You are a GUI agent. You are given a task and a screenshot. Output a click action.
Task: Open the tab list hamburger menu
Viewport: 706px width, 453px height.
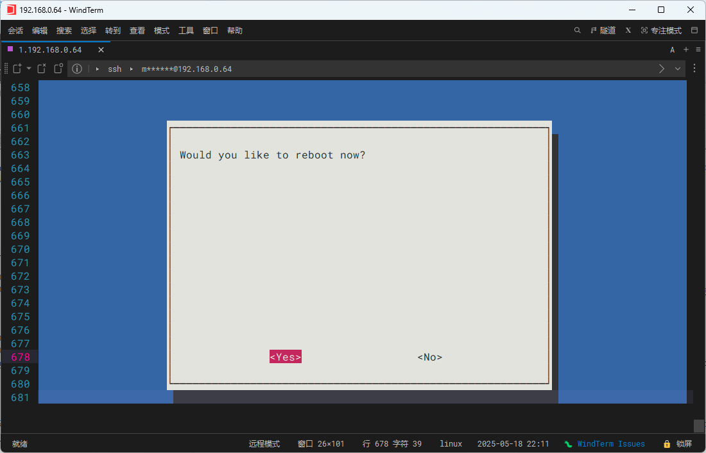[698, 49]
